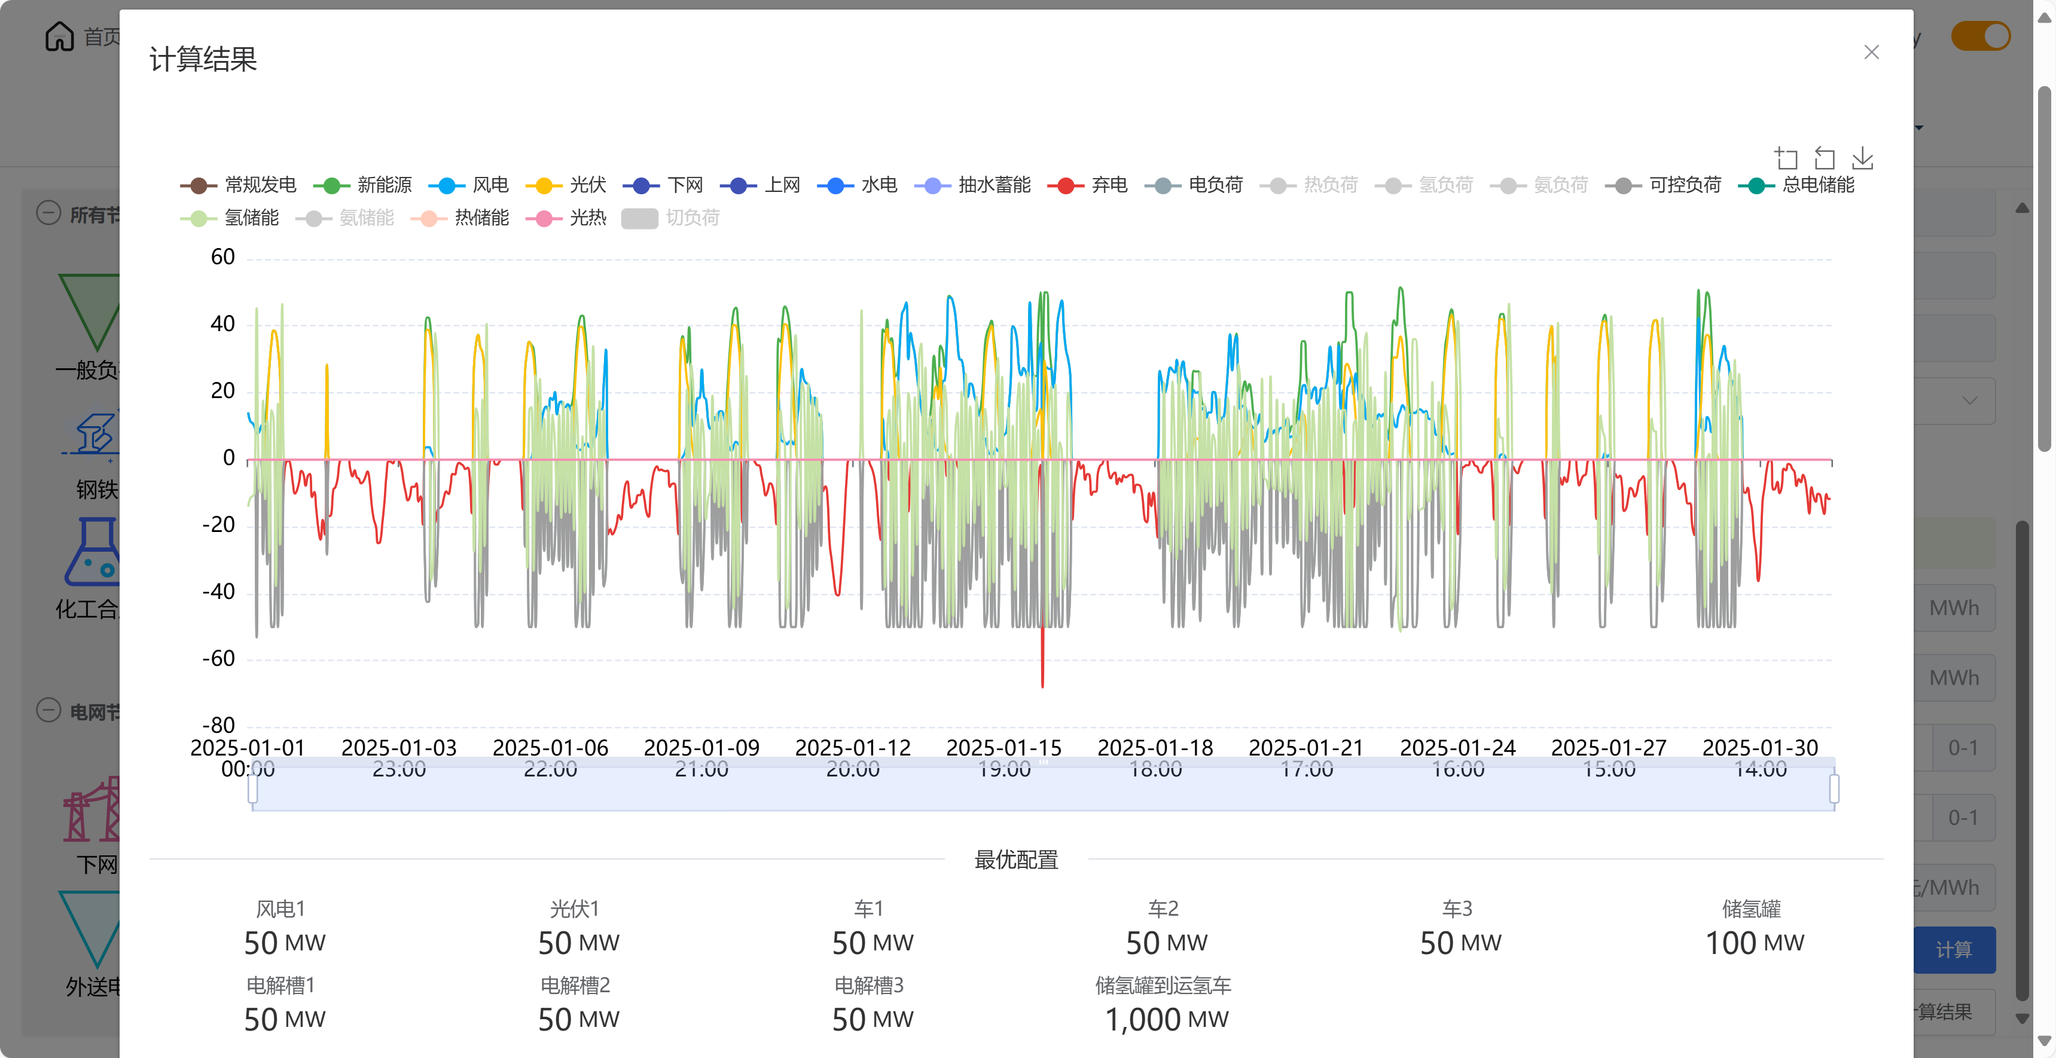Screen dimensions: 2056x1058
Task: Click right handle of chart zoom slider
Action: 1834,789
